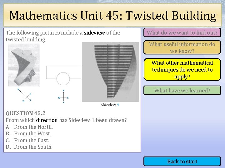The height and width of the screenshot is (168, 225).
Task: Select answer 'D. From the South.'
Action: coord(29,147)
